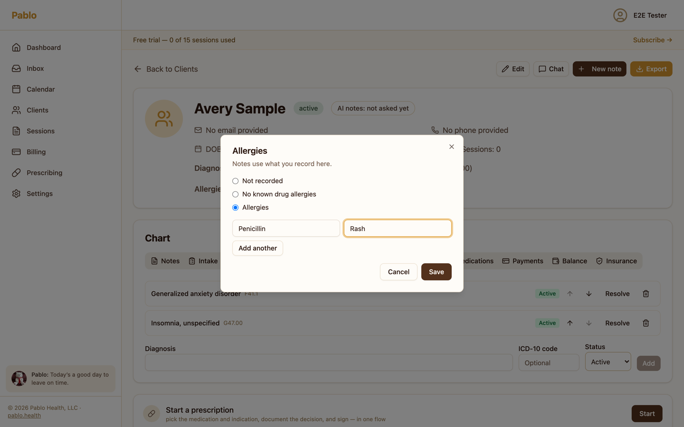Click the Clients people icon
The height and width of the screenshot is (427, 684).
click(16, 110)
